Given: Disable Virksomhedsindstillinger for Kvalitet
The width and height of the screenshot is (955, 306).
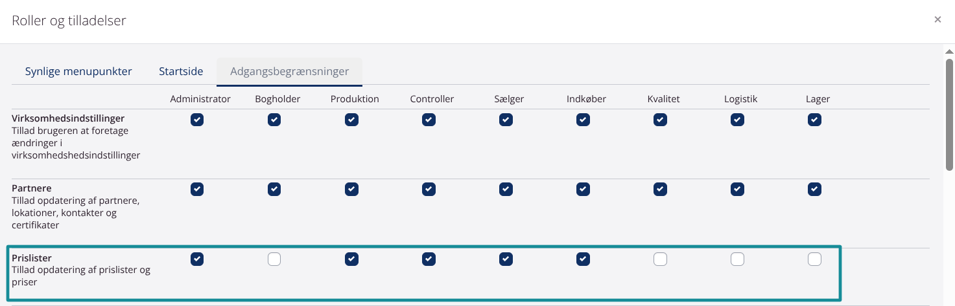Looking at the screenshot, I should [x=660, y=120].
